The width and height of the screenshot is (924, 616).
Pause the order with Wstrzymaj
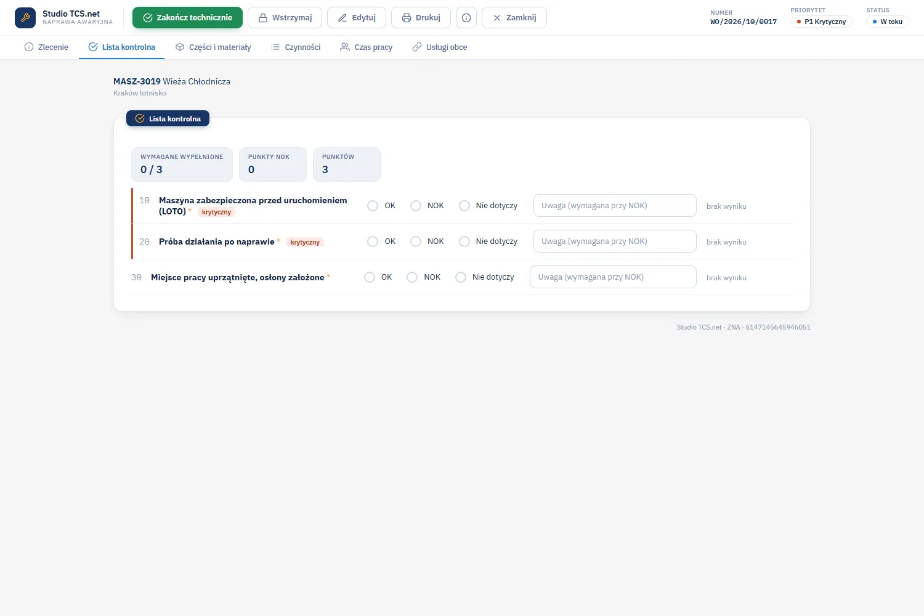285,18
